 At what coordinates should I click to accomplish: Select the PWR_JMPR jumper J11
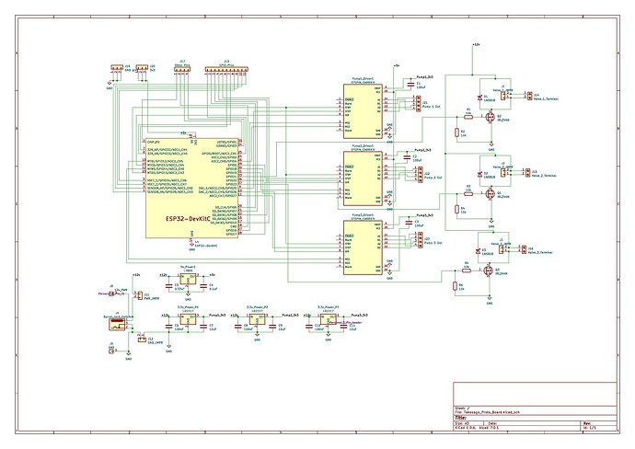[137, 296]
